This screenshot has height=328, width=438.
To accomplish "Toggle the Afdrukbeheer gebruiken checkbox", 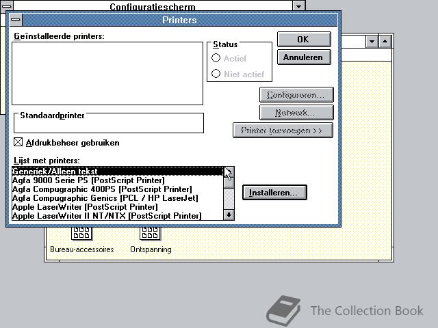I will click(x=18, y=142).
